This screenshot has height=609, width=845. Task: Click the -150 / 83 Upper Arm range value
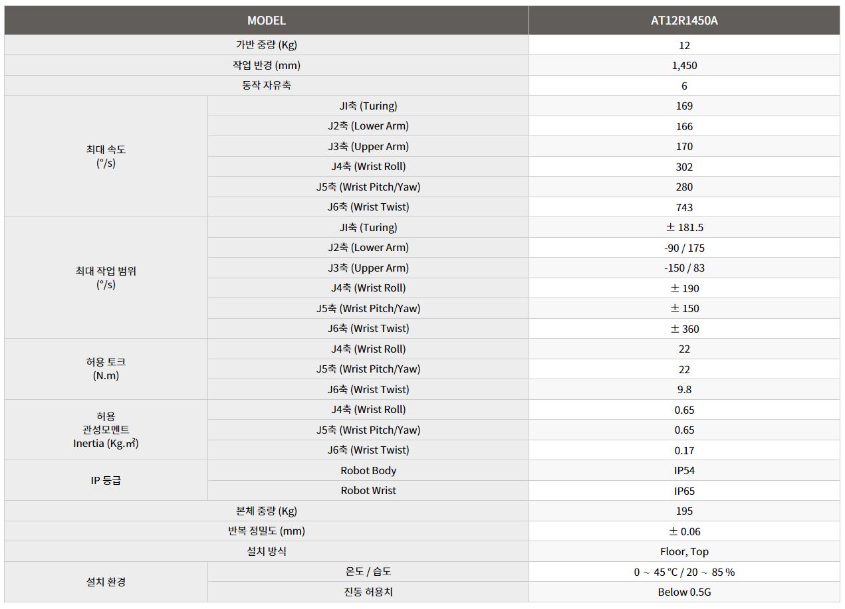coord(684,268)
